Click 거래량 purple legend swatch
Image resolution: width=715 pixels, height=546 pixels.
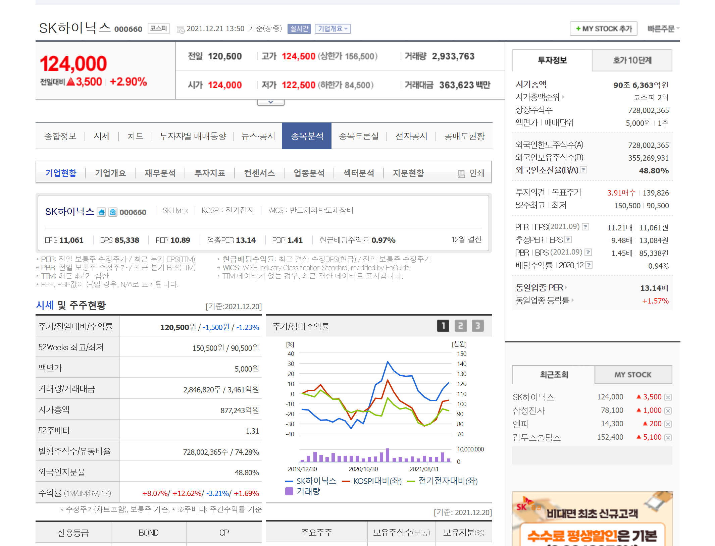289,491
